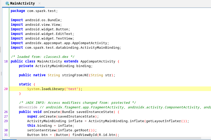The image size is (211, 140).
Task: Click 'android.view.View;' import
Action: (x=44, y=25)
